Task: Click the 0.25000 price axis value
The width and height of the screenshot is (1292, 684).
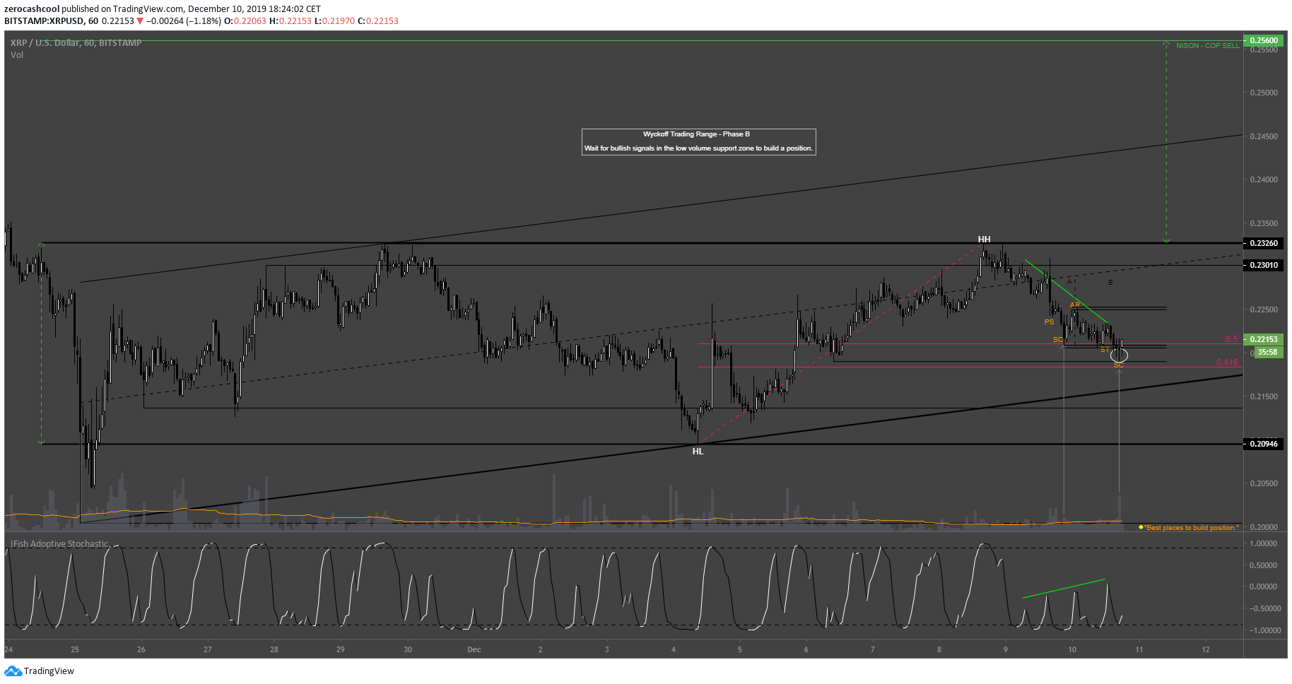Action: pyautogui.click(x=1264, y=93)
